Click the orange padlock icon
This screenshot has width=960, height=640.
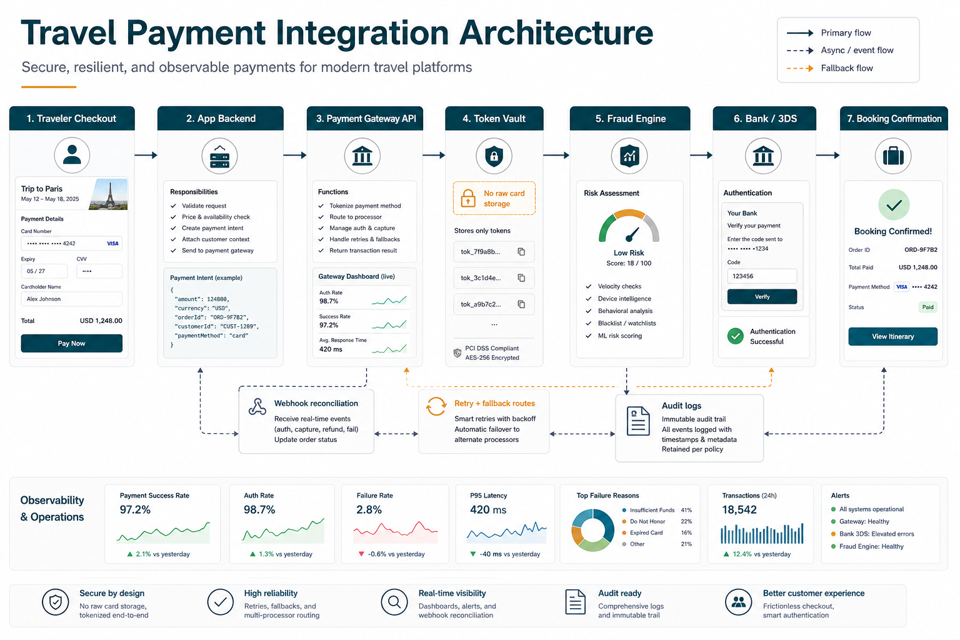click(x=468, y=198)
